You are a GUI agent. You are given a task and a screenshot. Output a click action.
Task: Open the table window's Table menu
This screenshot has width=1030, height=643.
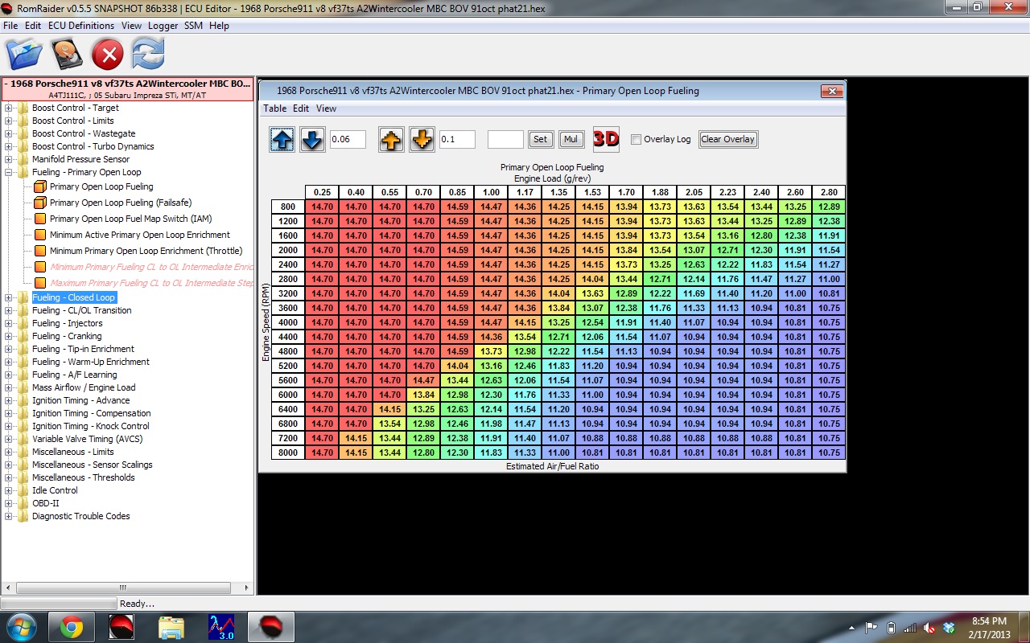point(275,109)
